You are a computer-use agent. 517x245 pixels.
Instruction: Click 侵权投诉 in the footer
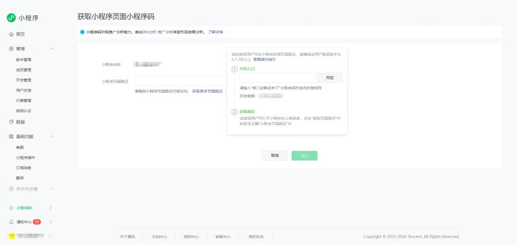click(x=256, y=237)
